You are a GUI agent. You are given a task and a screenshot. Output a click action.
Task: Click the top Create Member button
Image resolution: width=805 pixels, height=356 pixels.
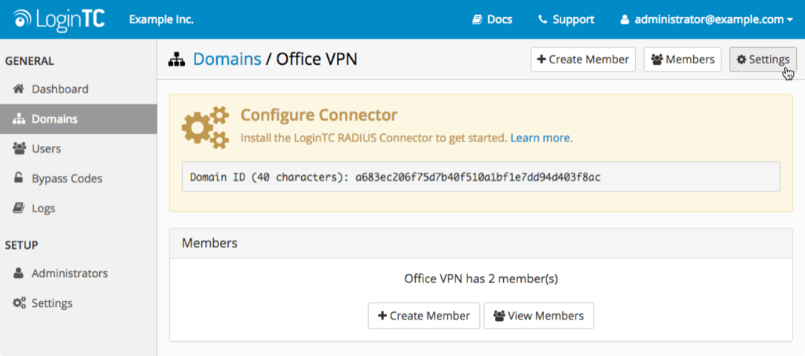(583, 60)
